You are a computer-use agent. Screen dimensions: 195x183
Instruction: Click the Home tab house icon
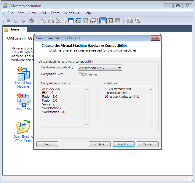pos(6,29)
